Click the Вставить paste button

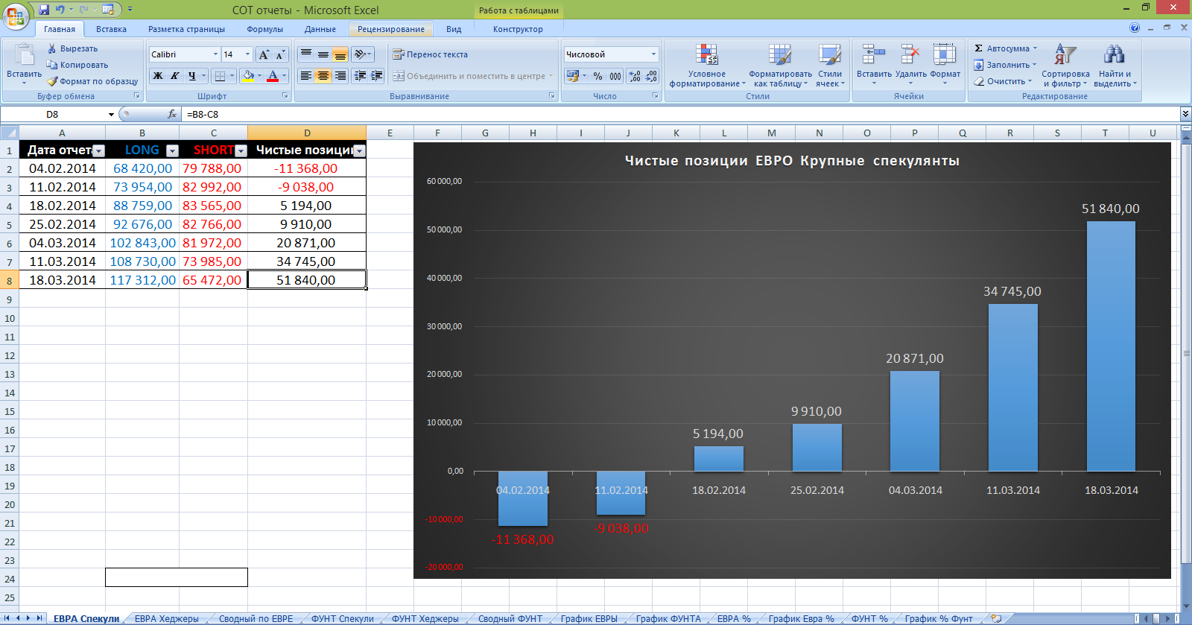point(24,64)
